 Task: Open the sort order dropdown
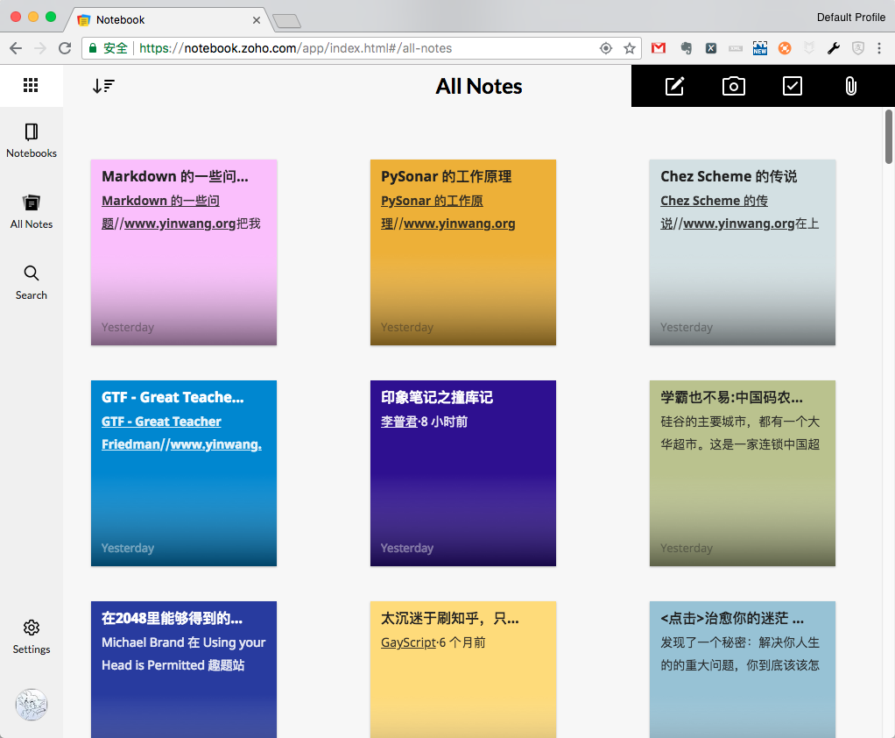[x=103, y=86]
